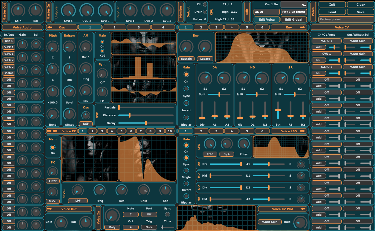The height and width of the screenshot is (231, 375).
Task: Click the Edit Voice button
Action: [266, 19]
